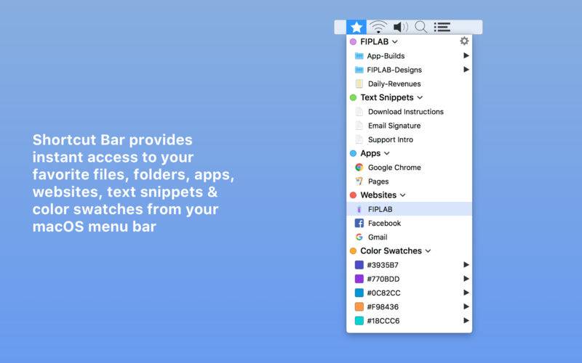Click the App-Builds folder icon

tap(359, 56)
